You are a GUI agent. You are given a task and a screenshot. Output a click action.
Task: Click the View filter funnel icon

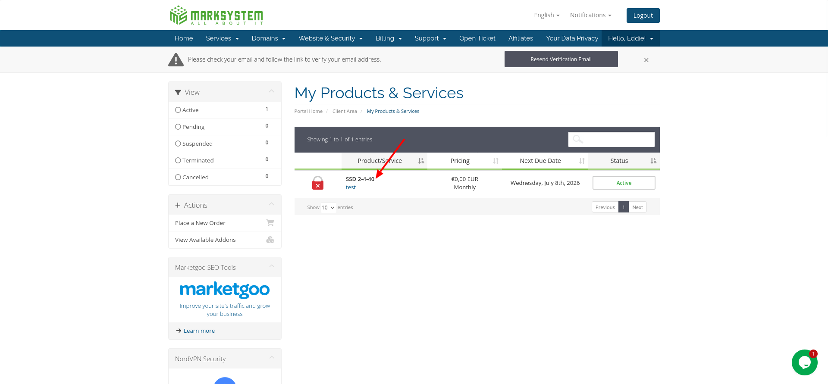(x=178, y=93)
